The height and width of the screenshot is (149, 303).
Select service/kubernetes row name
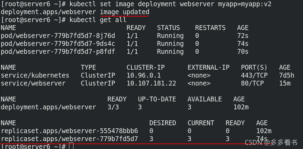point(35,76)
